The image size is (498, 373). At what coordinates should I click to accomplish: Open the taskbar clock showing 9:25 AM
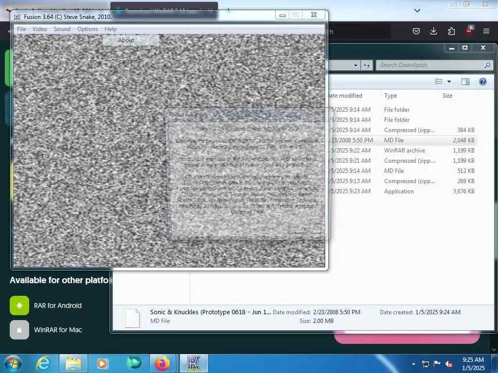pos(473,364)
